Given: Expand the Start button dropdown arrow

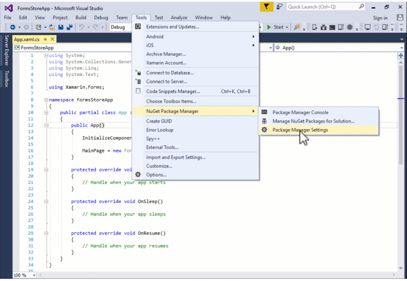Looking at the screenshot, I should [x=287, y=27].
